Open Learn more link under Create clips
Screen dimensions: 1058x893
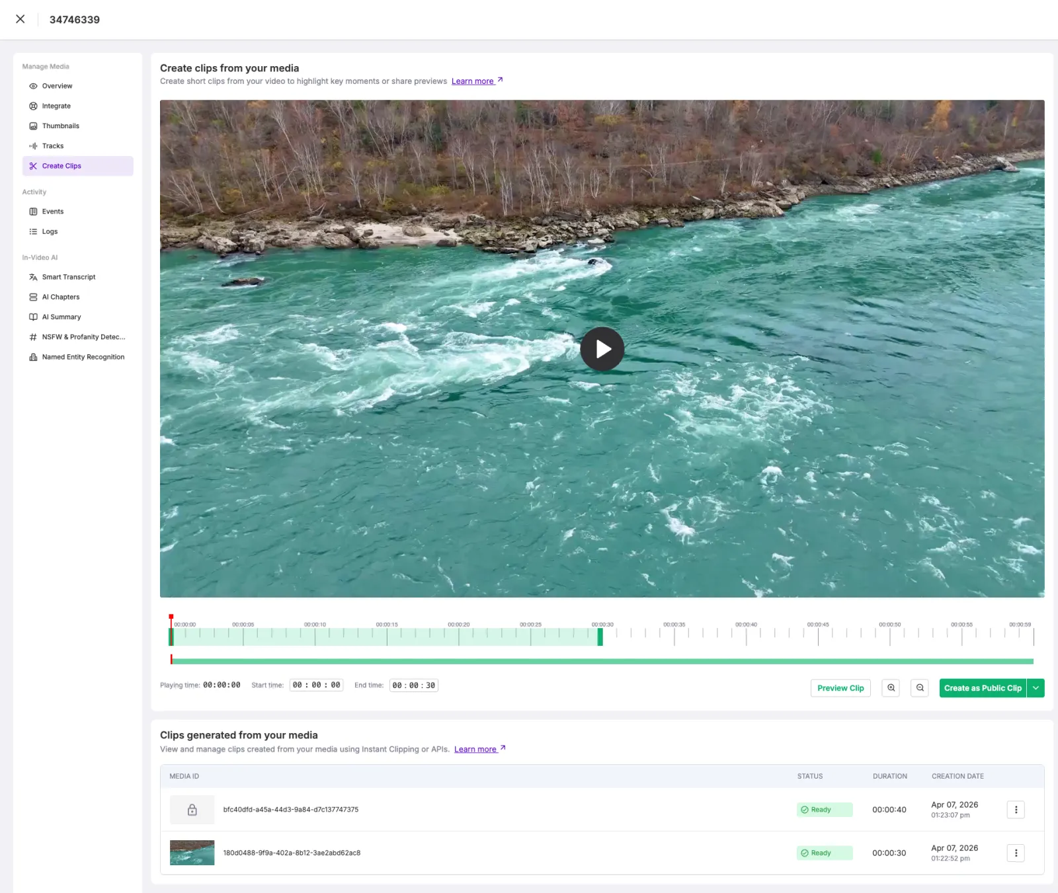[477, 81]
